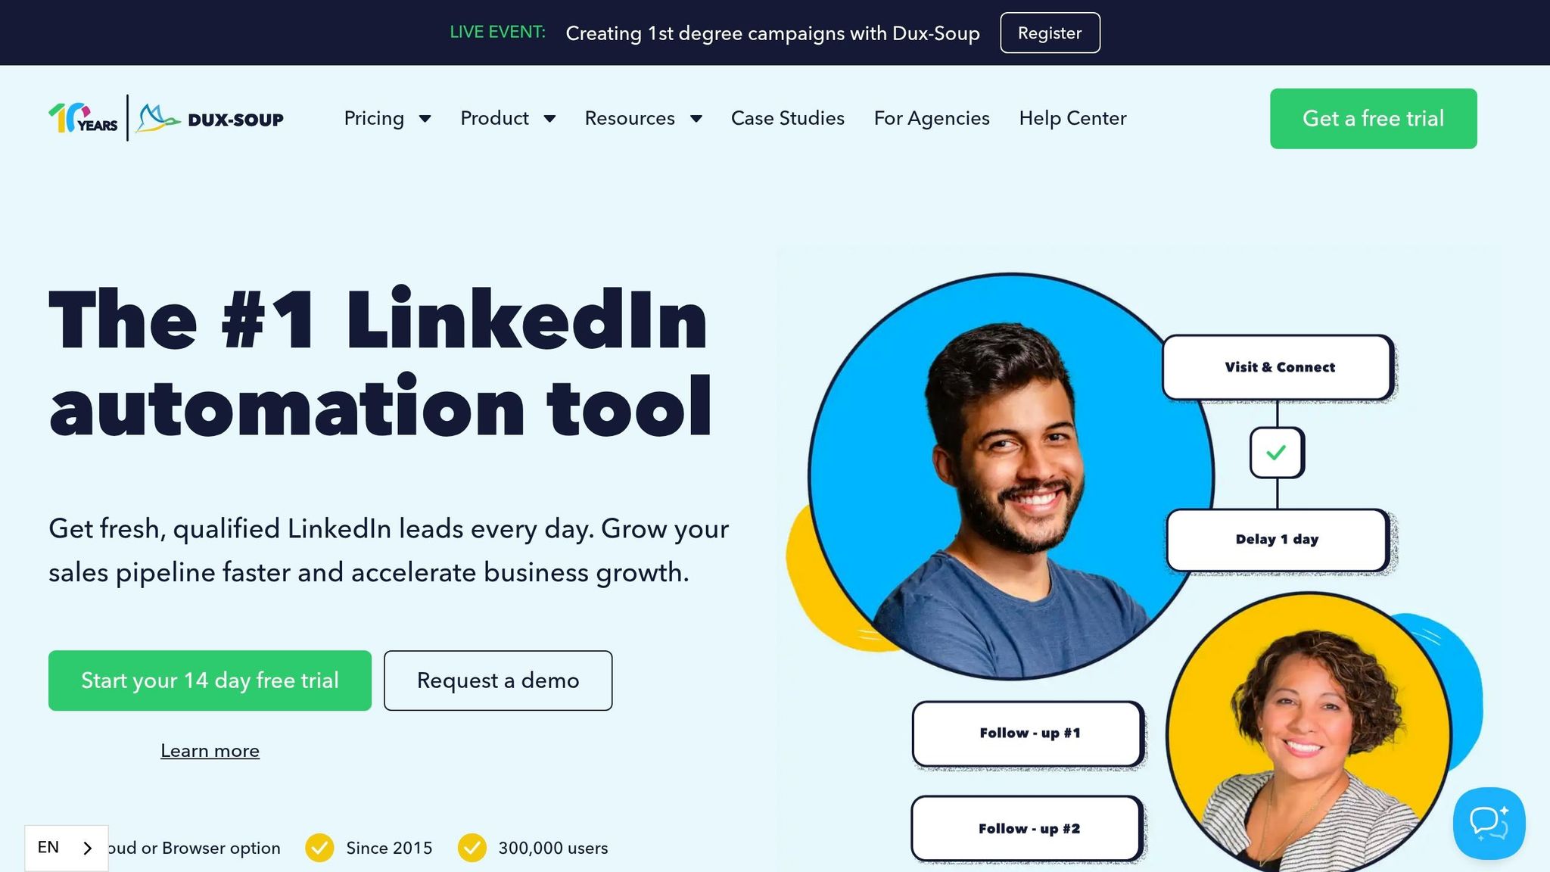
Task: Start your 14 day free trial
Action: 210,680
